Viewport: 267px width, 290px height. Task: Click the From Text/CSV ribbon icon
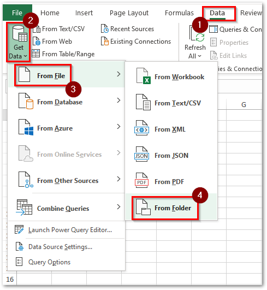(x=37, y=29)
